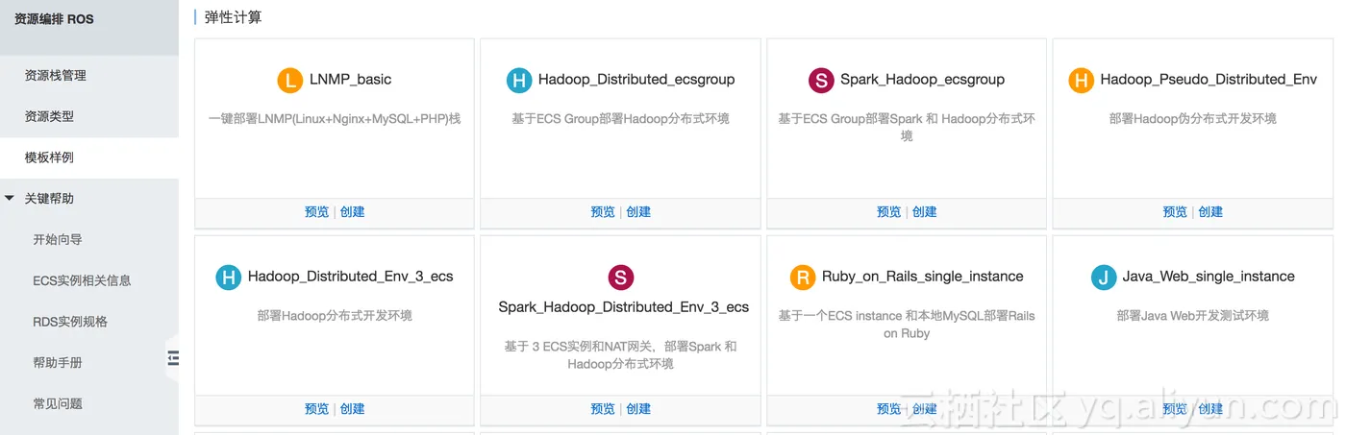Viewport: 1346px width, 435px height.
Task: Open 开始向导 help entry
Action: pyautogui.click(x=58, y=240)
